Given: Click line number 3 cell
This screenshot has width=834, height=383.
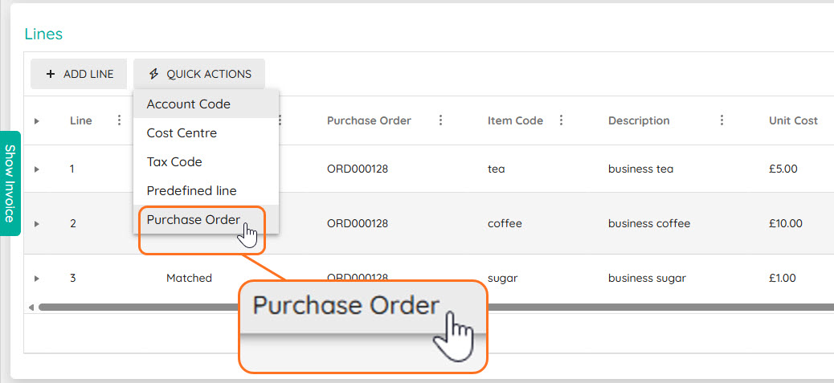Looking at the screenshot, I should (73, 278).
